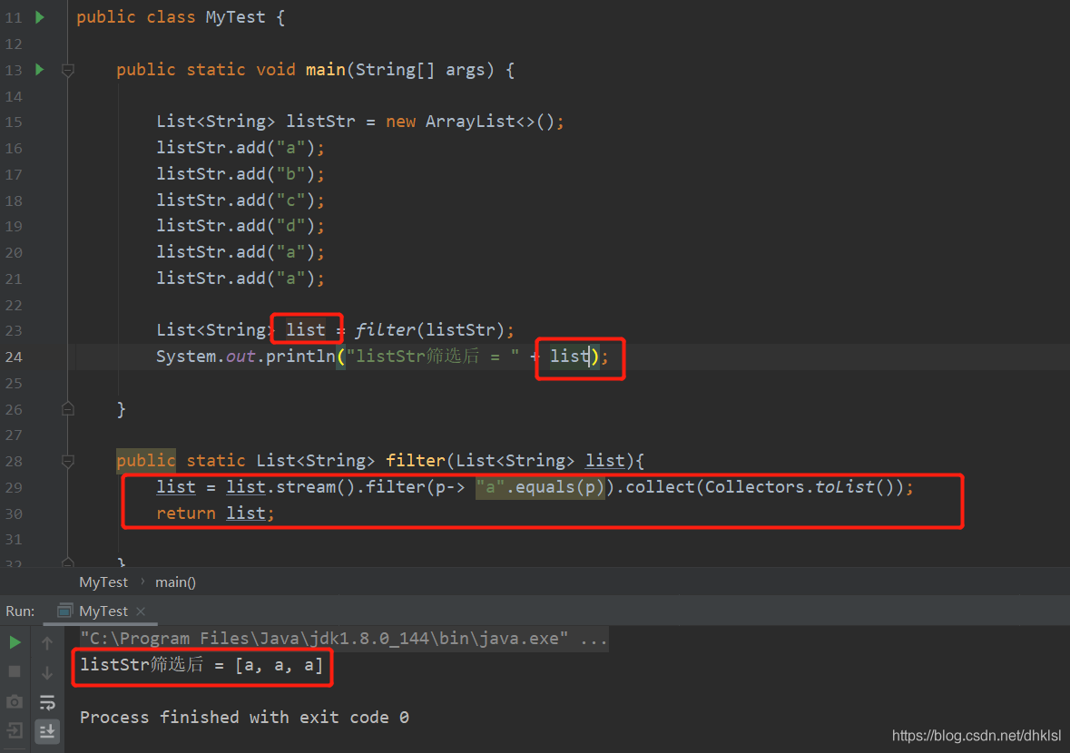The image size is (1070, 753).
Task: Click the string "listStr筛选后 = " on line 24
Action: (x=433, y=356)
